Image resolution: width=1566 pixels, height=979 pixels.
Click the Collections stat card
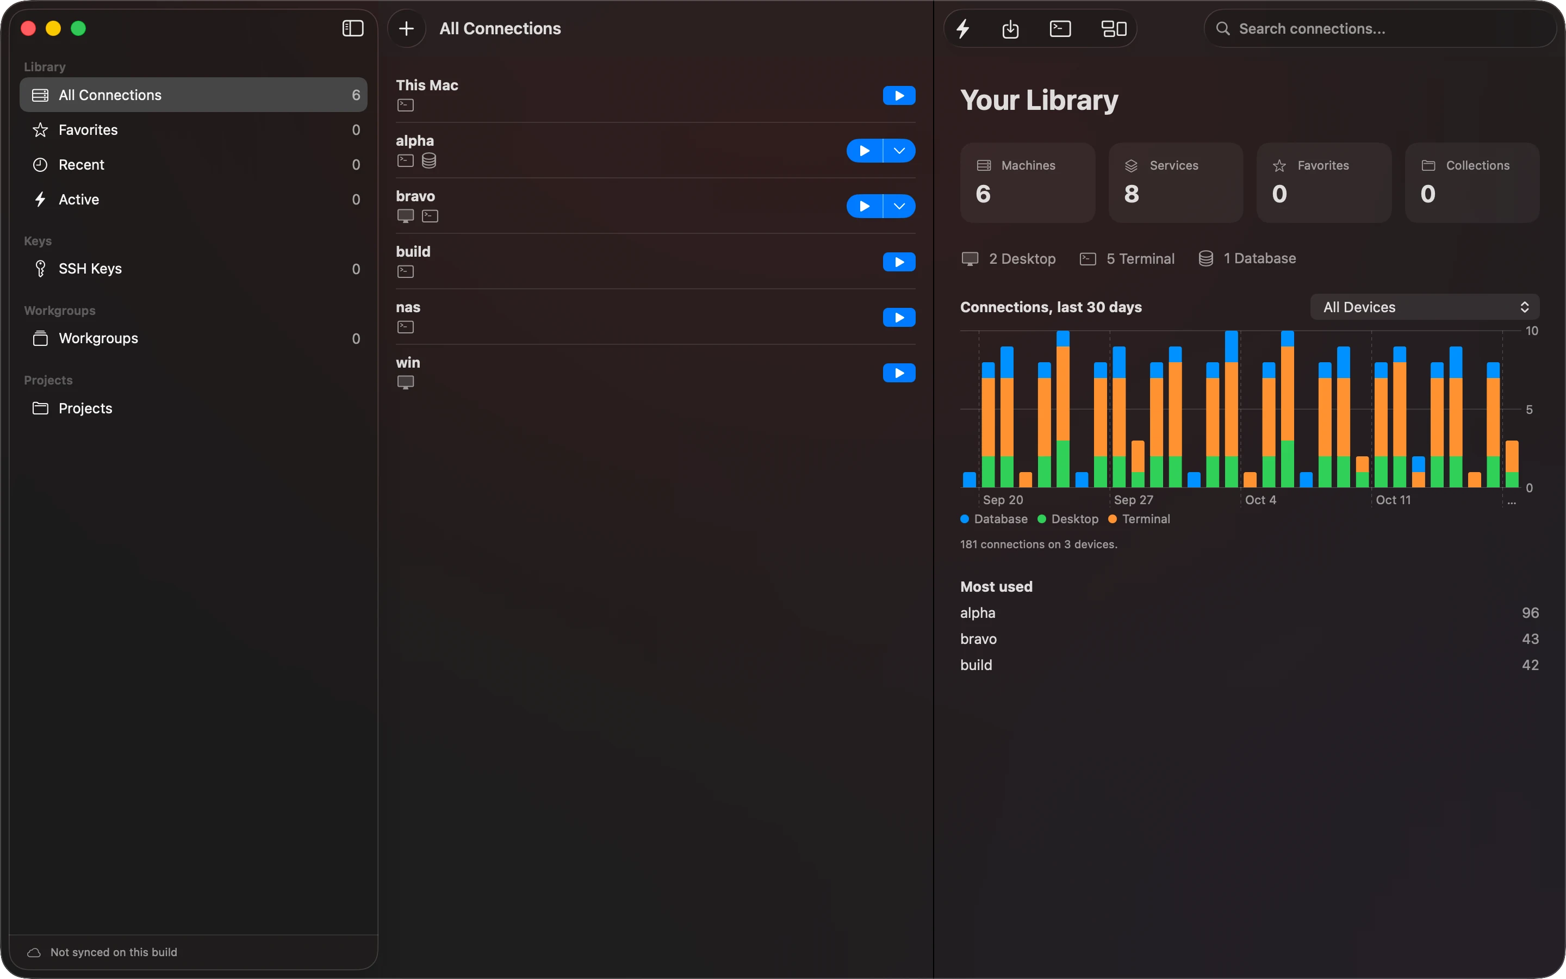click(1472, 183)
